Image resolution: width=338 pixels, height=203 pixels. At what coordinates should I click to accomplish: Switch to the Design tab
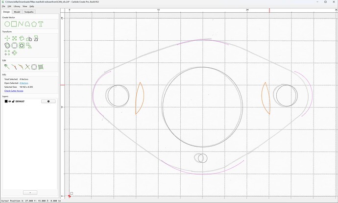click(x=6, y=12)
